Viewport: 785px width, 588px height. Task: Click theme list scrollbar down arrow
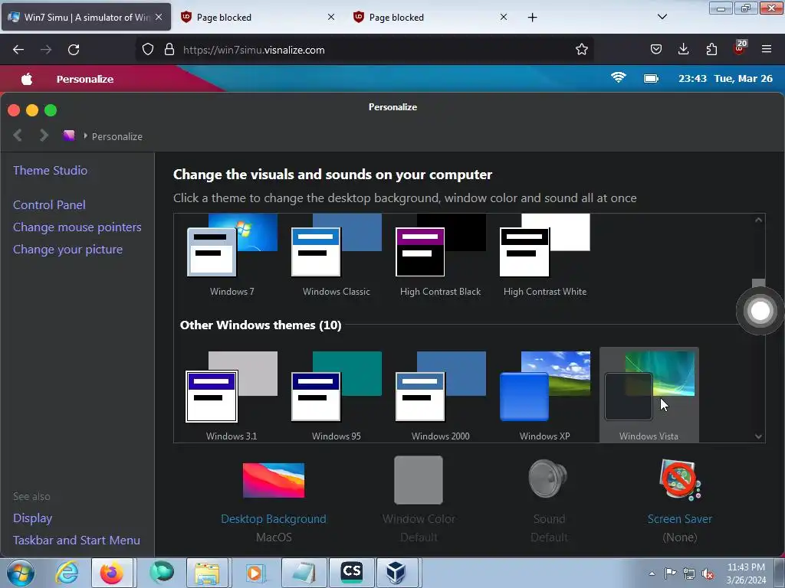[x=758, y=436]
